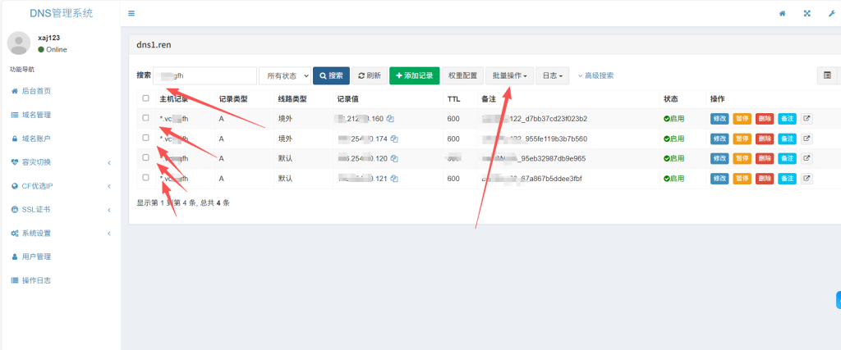
Task: Check the row with remark 95eb32987db9e965
Action: [146, 157]
